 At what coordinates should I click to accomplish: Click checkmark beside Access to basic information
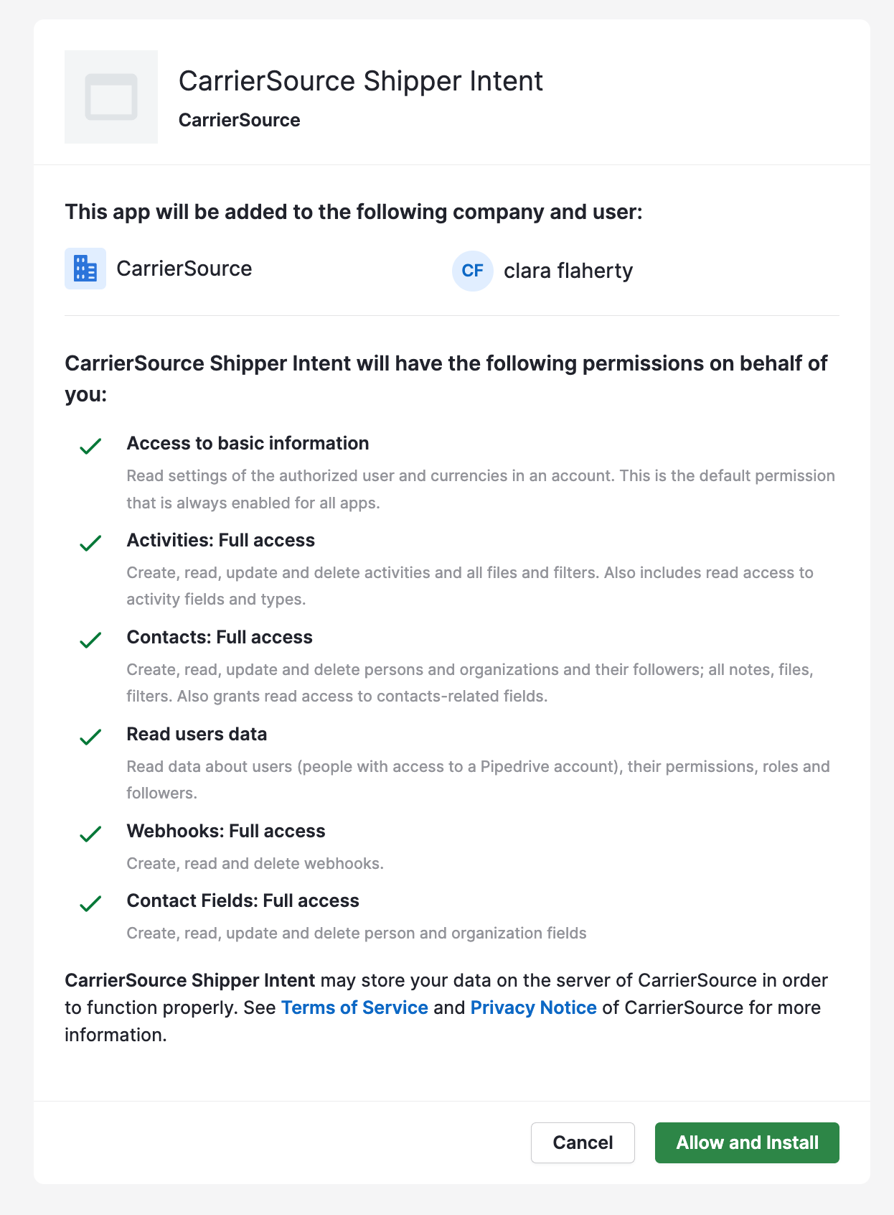pos(90,446)
